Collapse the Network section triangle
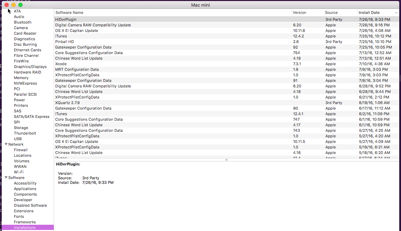This screenshot has width=401, height=231. pyautogui.click(x=6, y=144)
